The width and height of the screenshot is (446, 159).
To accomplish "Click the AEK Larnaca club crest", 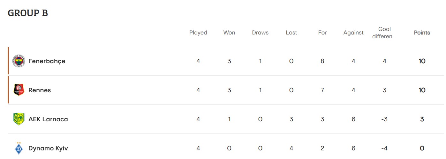I will pos(19,119).
